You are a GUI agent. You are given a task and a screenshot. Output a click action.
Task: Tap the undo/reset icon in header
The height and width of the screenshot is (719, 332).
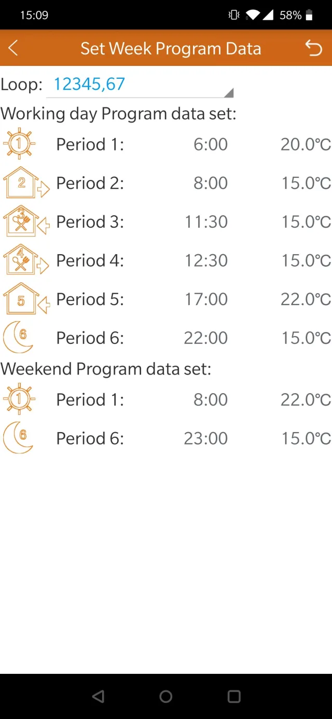[x=313, y=48]
